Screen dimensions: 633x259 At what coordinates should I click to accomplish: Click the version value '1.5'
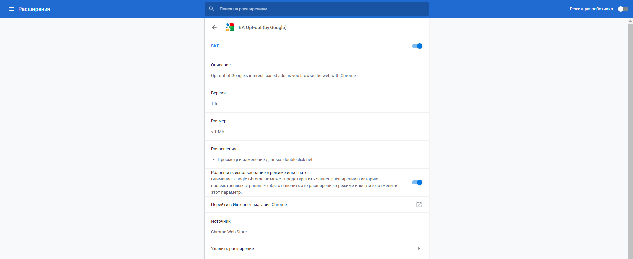(x=214, y=104)
